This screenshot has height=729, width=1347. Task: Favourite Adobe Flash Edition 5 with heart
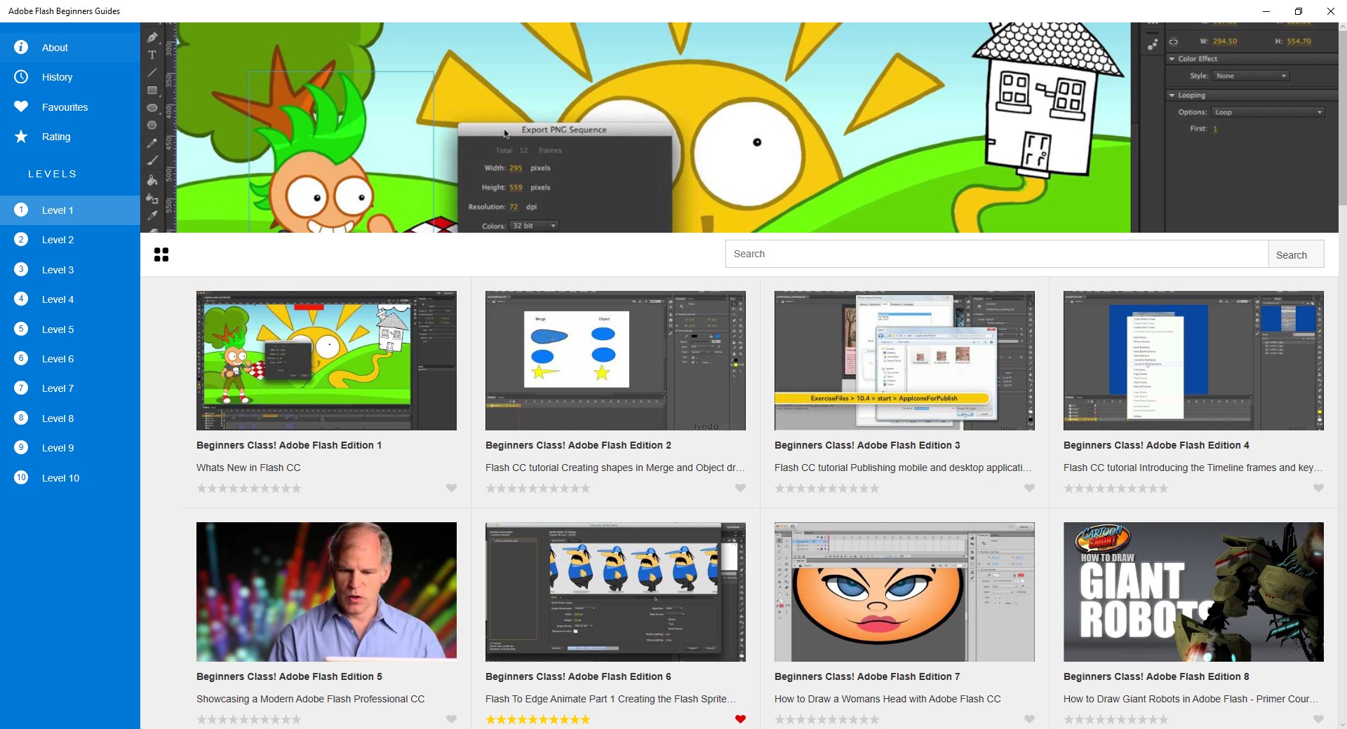451,719
